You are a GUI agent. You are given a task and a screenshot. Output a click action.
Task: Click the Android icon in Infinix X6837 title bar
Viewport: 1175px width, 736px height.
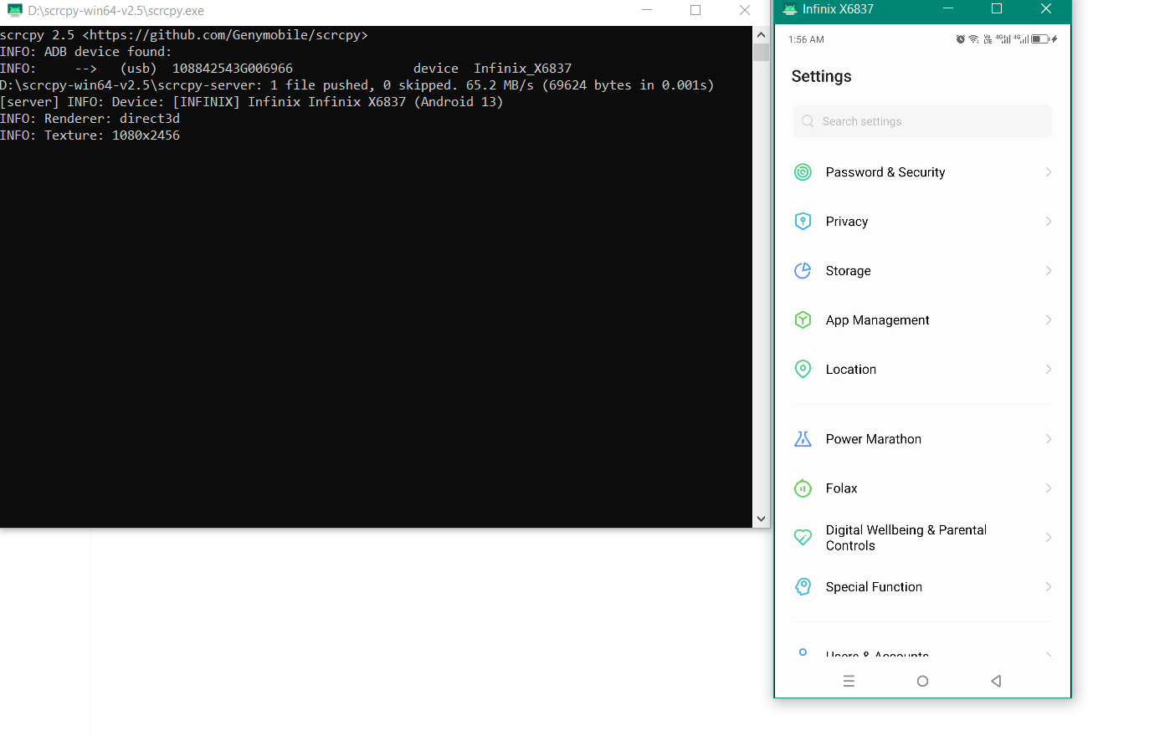(789, 9)
